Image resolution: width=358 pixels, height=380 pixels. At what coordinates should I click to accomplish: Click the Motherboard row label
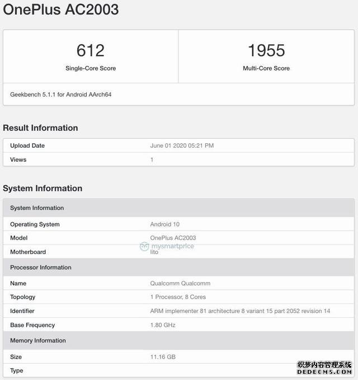[x=28, y=252]
